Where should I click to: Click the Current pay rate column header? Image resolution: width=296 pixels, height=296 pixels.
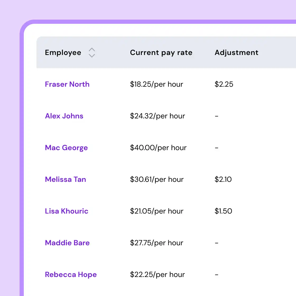[x=161, y=53]
